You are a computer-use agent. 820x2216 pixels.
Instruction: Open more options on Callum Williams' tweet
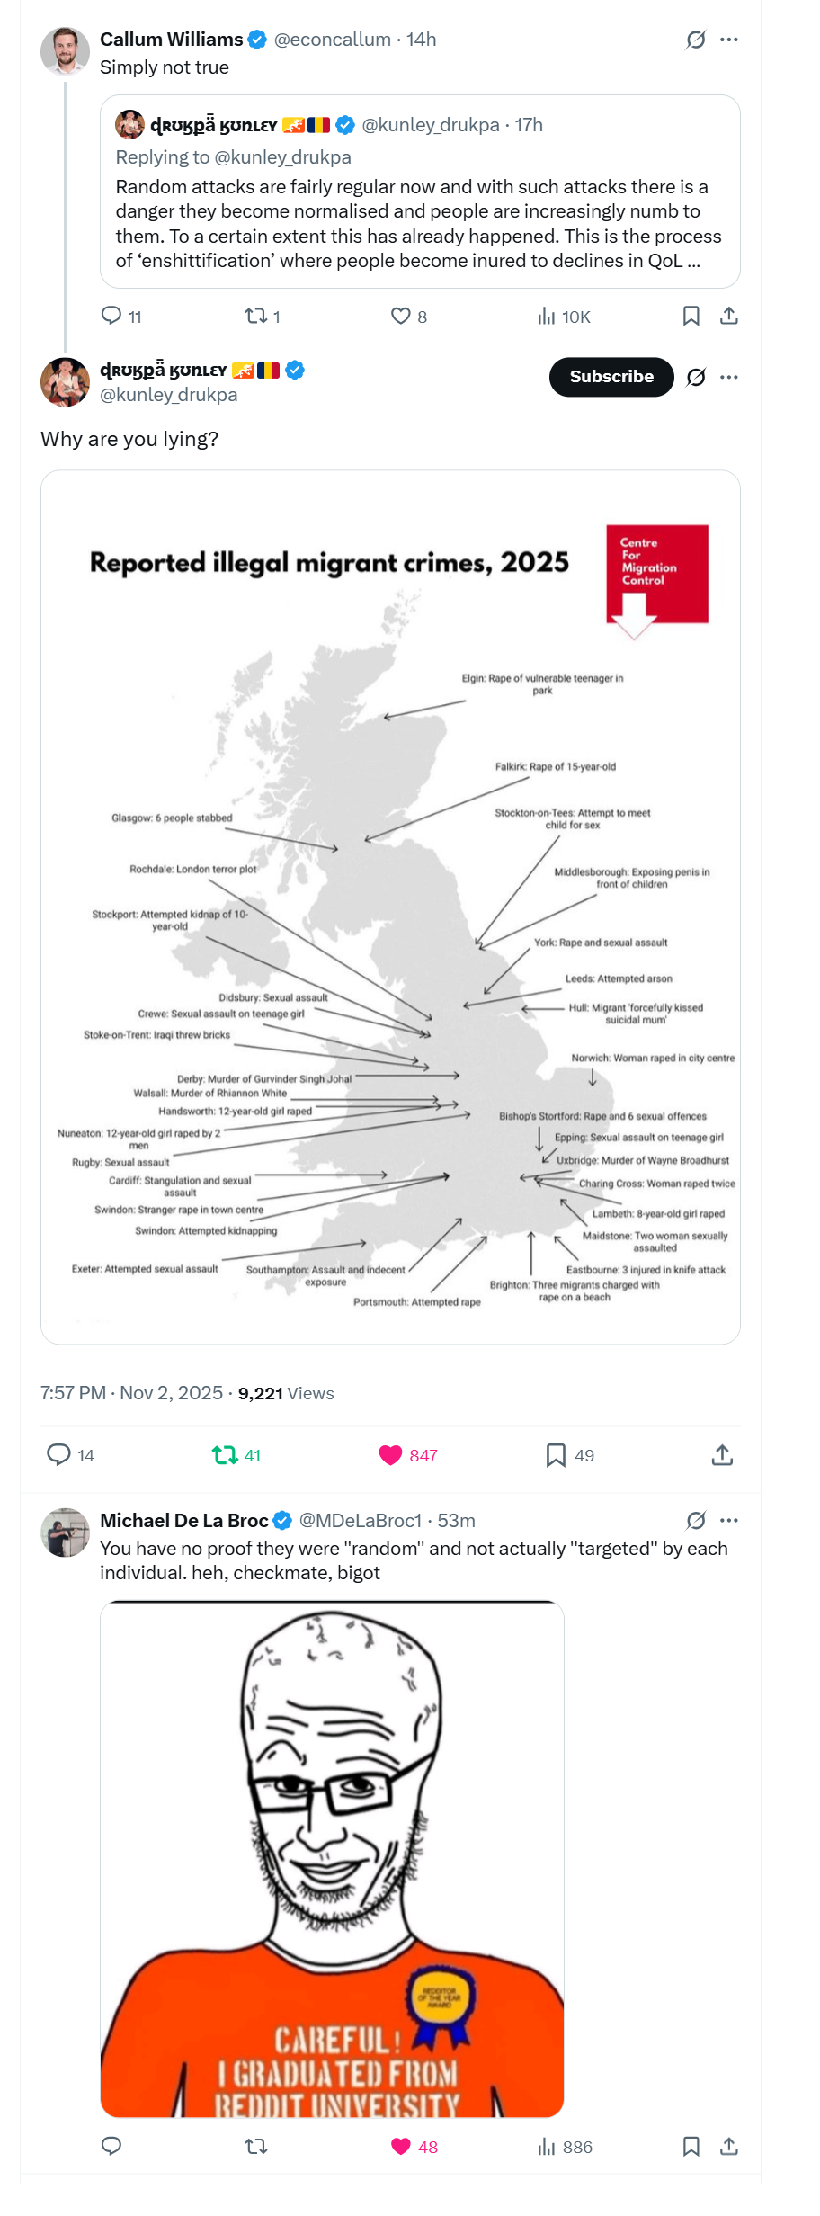pyautogui.click(x=729, y=40)
